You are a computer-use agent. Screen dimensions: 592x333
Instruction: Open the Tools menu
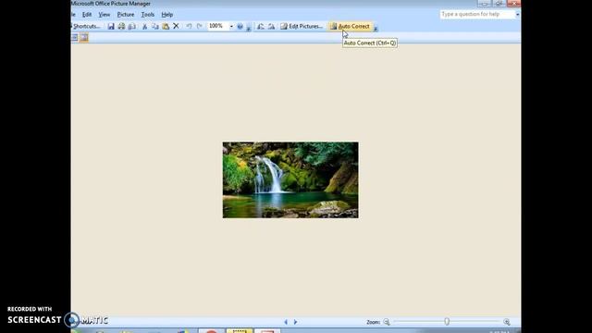(148, 15)
